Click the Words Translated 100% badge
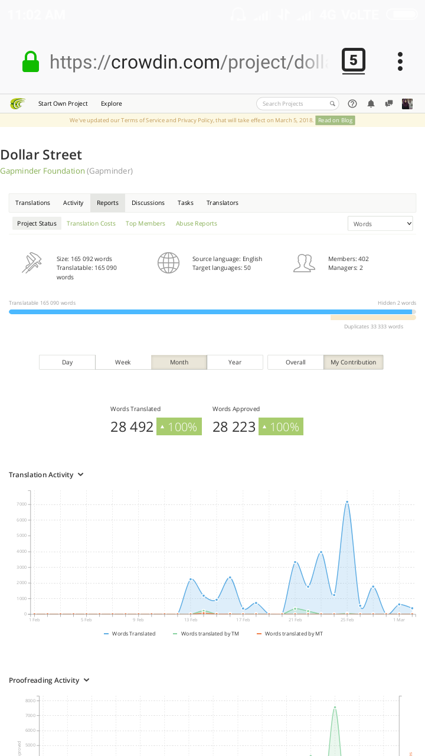This screenshot has height=756, width=425. (x=179, y=426)
